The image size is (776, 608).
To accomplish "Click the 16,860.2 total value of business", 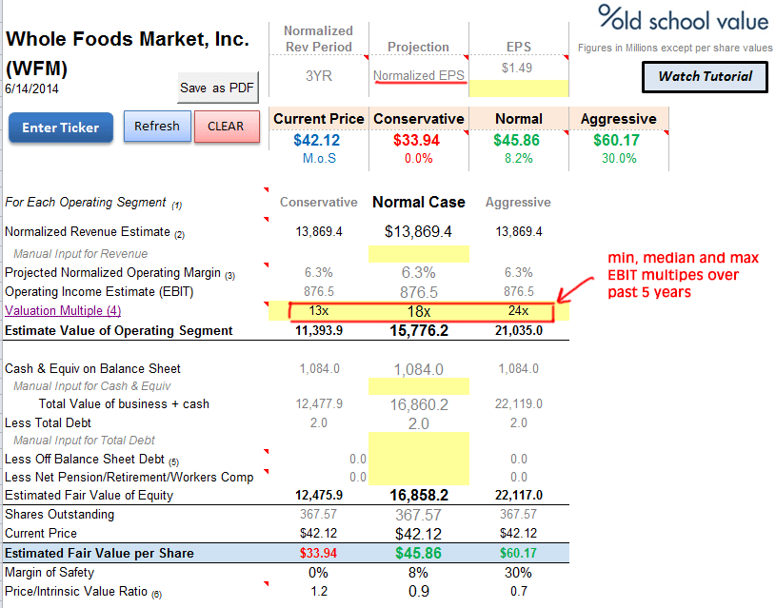I will [419, 404].
